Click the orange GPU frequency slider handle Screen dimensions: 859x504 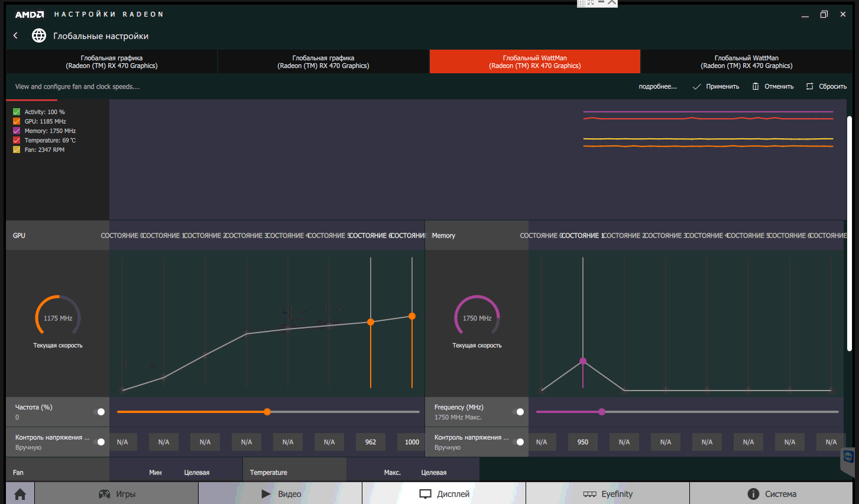267,412
